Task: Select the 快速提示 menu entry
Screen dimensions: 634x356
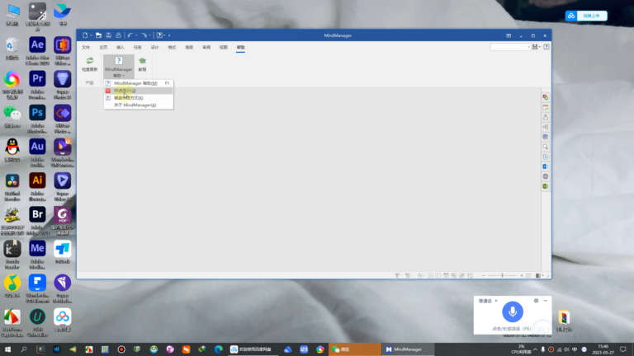Action: [x=139, y=91]
